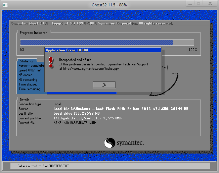Viewport: 219px width, 173px height.
Task: Click the 'Ghost32 11.5 - 88%' window title
Action: click(109, 5)
